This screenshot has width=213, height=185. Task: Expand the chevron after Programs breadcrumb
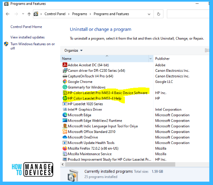[x=90, y=14]
